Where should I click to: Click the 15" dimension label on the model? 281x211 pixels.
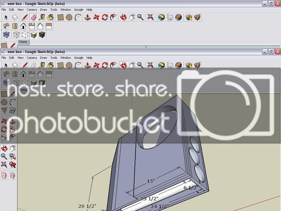point(151,181)
